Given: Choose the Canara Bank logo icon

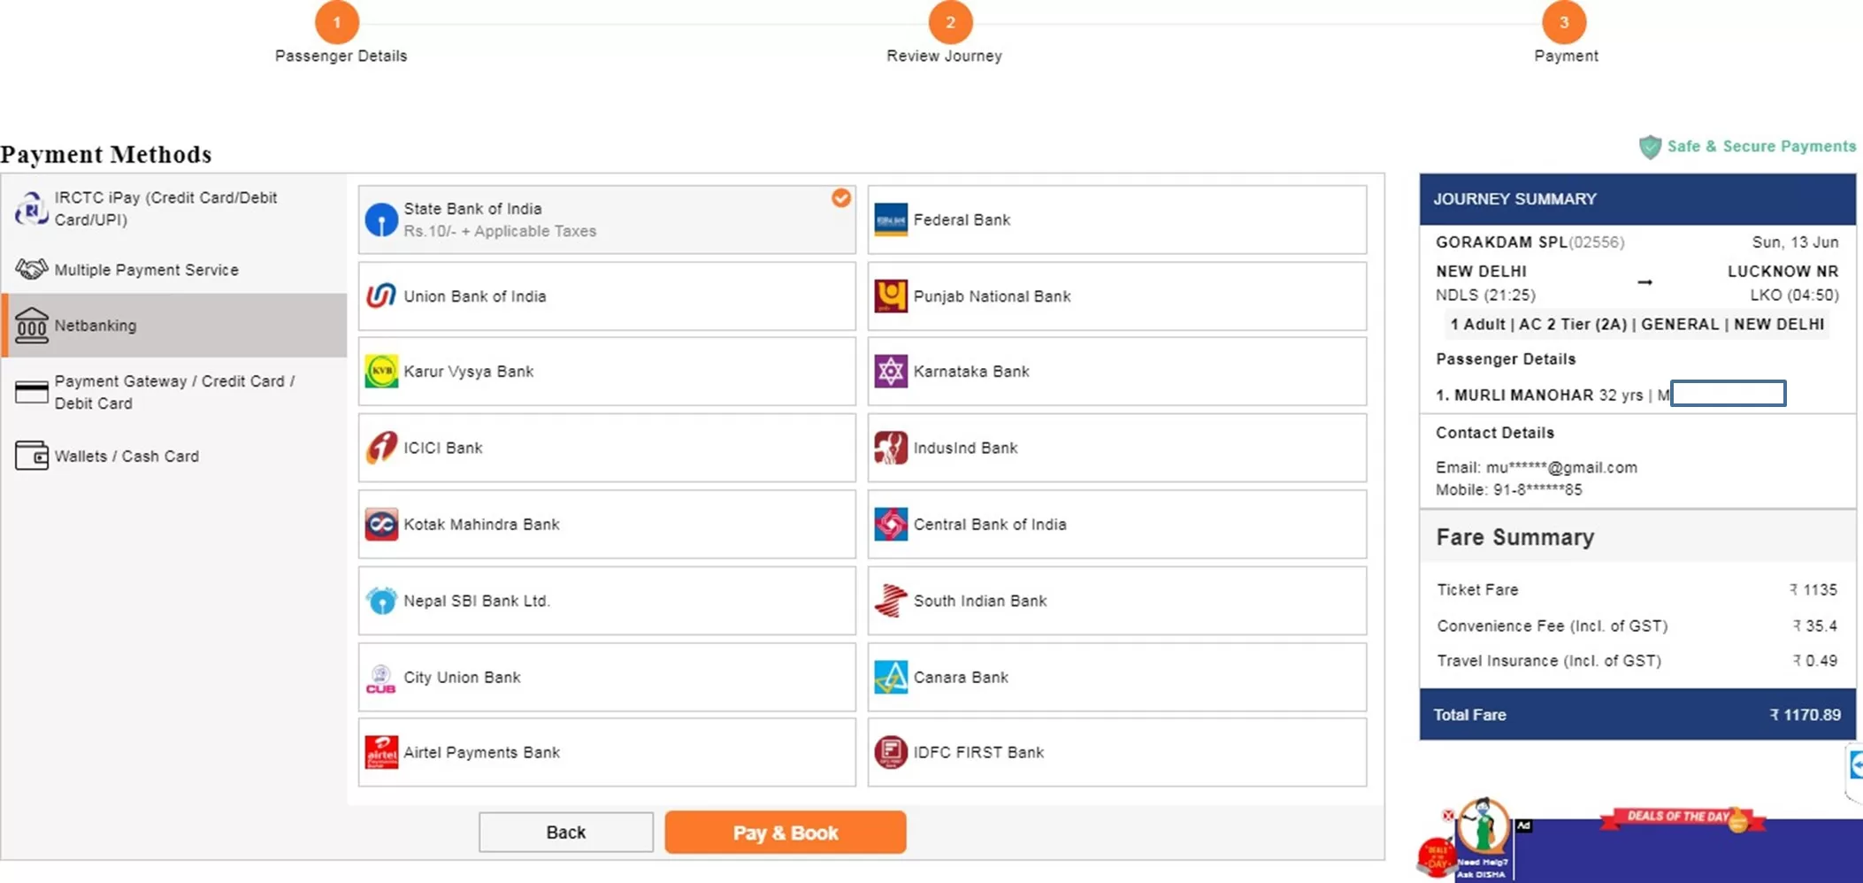Looking at the screenshot, I should pos(890,678).
